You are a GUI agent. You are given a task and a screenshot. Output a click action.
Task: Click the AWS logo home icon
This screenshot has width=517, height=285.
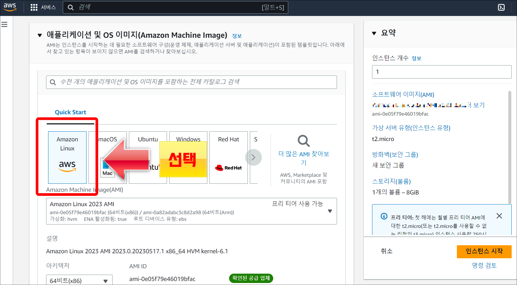click(10, 7)
